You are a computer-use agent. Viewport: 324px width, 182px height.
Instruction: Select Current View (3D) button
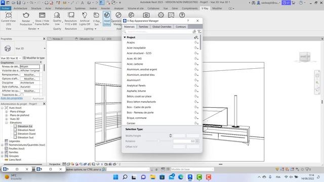point(9,19)
